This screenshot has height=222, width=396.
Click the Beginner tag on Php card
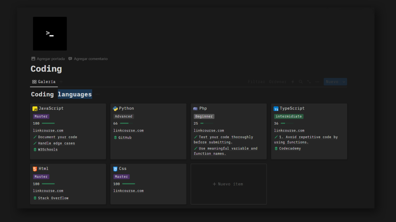click(204, 117)
